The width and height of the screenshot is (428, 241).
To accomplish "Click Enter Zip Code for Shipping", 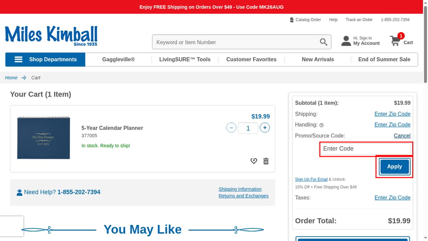I will pos(392,114).
